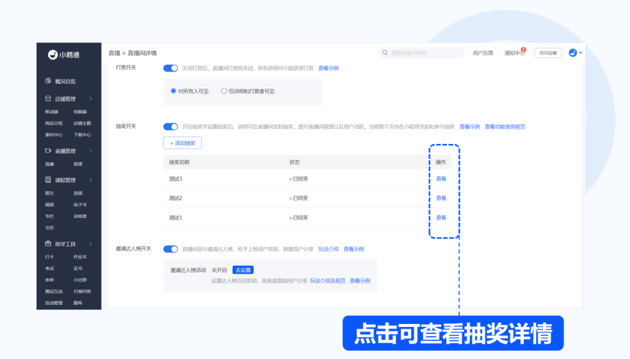Click the 直播管理 camera icon

[x=48, y=150]
